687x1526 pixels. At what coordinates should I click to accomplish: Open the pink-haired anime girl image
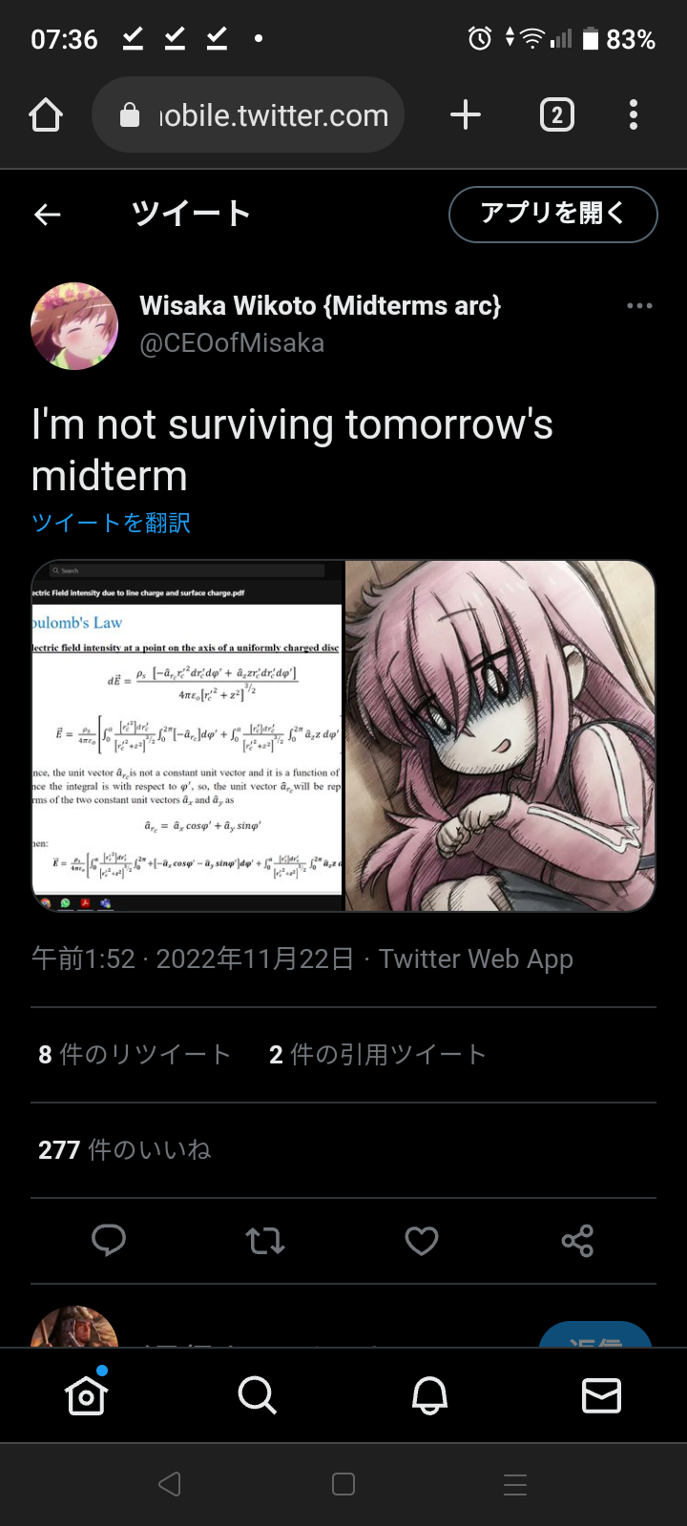[500, 735]
